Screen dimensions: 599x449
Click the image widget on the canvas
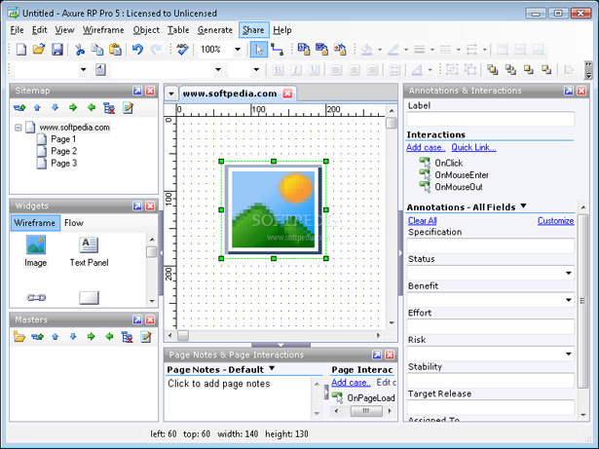(x=274, y=210)
